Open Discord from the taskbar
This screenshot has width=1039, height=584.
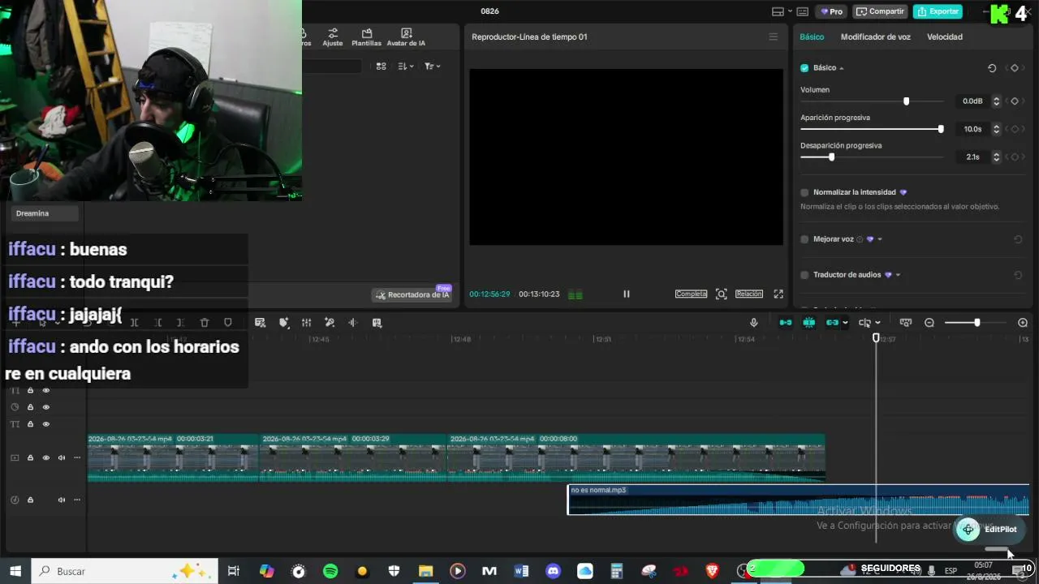point(554,571)
